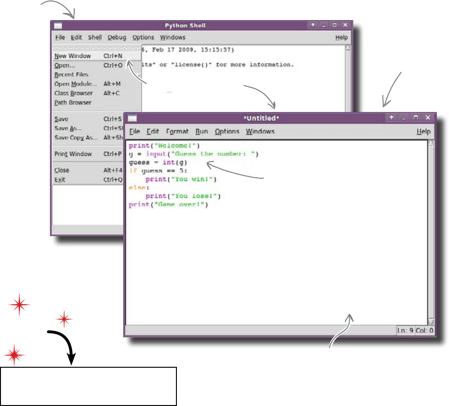Click the license() information line in shell
This screenshot has width=449, height=406.
tap(217, 65)
